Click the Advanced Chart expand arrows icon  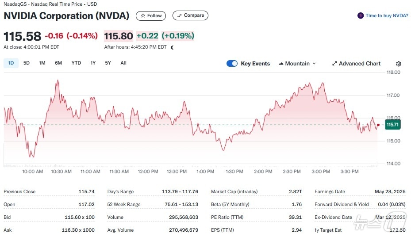334,64
